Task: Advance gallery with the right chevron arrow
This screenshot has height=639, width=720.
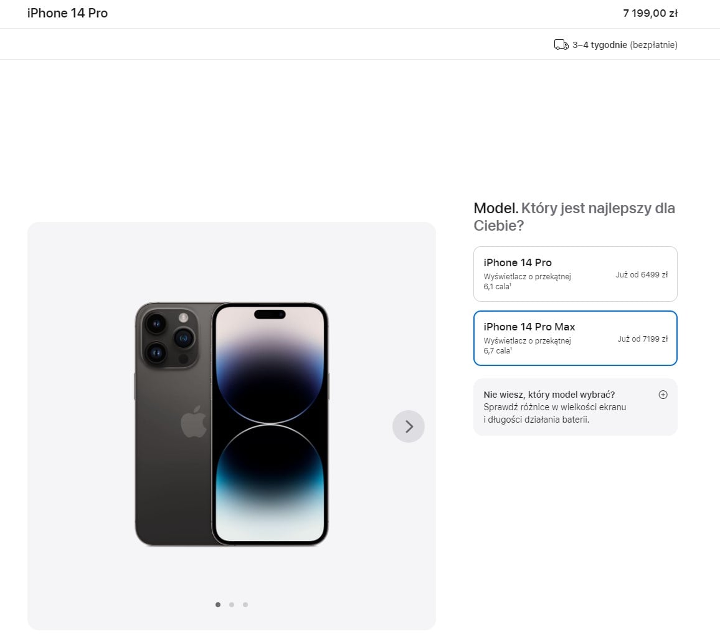Action: 408,426
